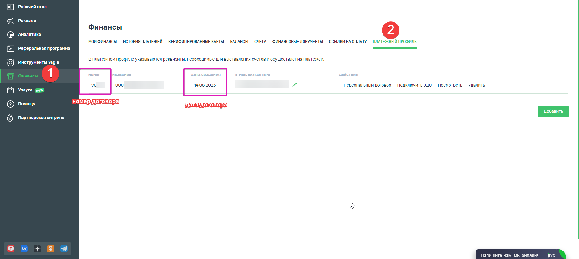Click the Персональный договор link

(367, 85)
